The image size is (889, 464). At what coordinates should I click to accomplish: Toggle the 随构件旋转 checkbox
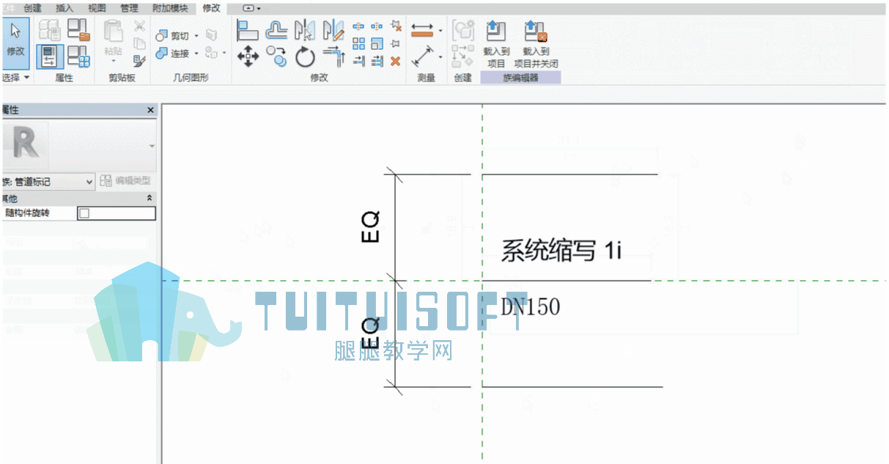click(84, 213)
